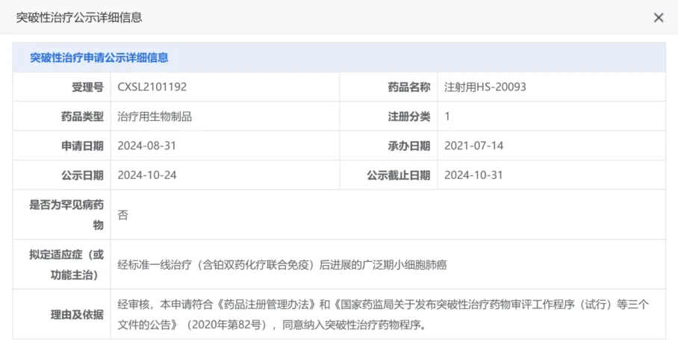Close the 突破性治疗公示详细信息 dialog
This screenshot has height=359, width=678.
click(x=658, y=18)
